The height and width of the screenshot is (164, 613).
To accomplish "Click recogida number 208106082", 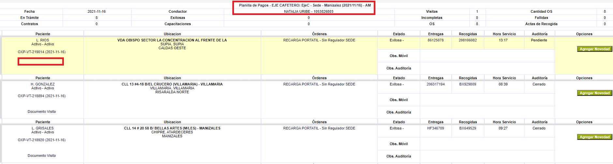I will 468,40.
